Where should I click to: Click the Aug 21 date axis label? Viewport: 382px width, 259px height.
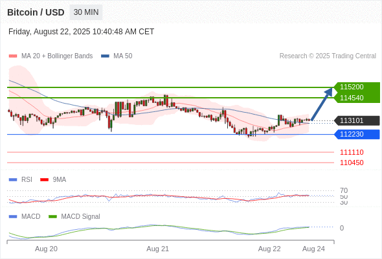pos(157,249)
